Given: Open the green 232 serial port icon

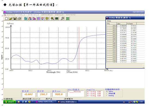Looking at the screenshot, I should pyautogui.click(x=68, y=18).
